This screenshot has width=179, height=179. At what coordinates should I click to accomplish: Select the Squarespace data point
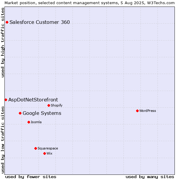coord(36,149)
